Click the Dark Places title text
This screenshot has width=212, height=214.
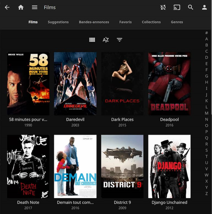tap(122, 120)
